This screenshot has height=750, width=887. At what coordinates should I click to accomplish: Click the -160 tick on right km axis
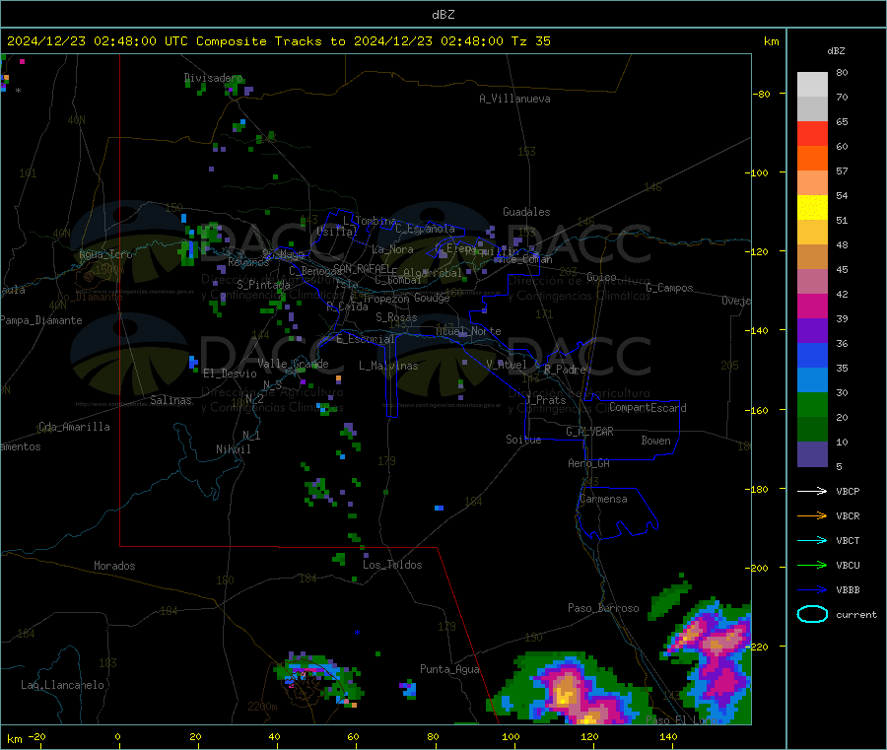tap(758, 410)
